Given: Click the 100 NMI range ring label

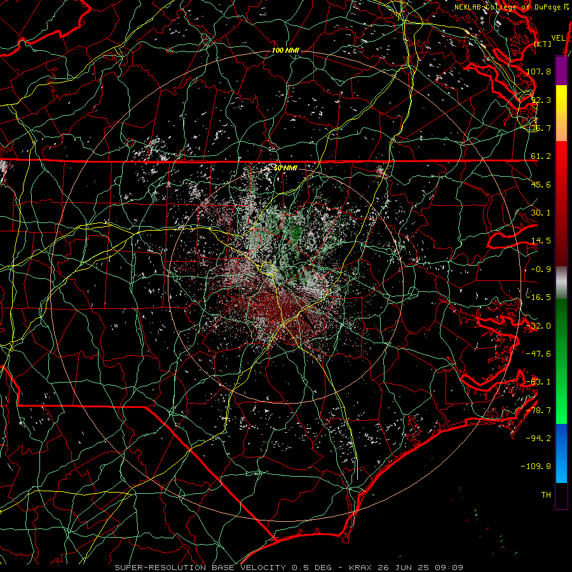Looking at the screenshot, I should (285, 50).
